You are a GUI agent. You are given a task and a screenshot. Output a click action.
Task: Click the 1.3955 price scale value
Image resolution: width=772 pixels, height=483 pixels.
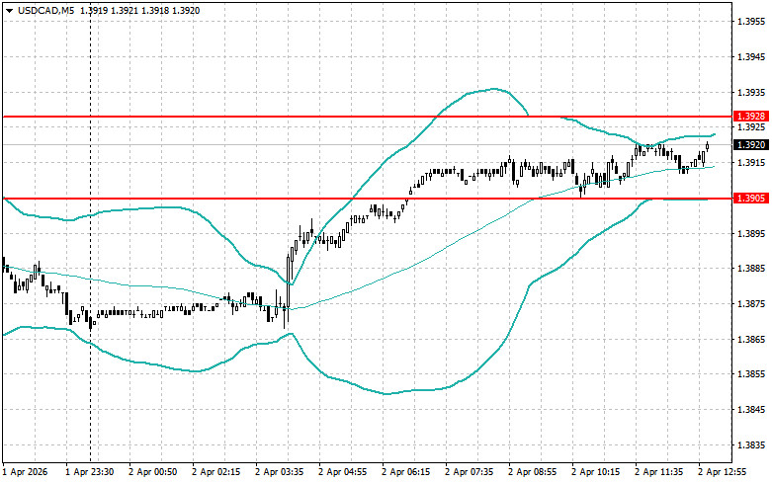pyautogui.click(x=751, y=22)
